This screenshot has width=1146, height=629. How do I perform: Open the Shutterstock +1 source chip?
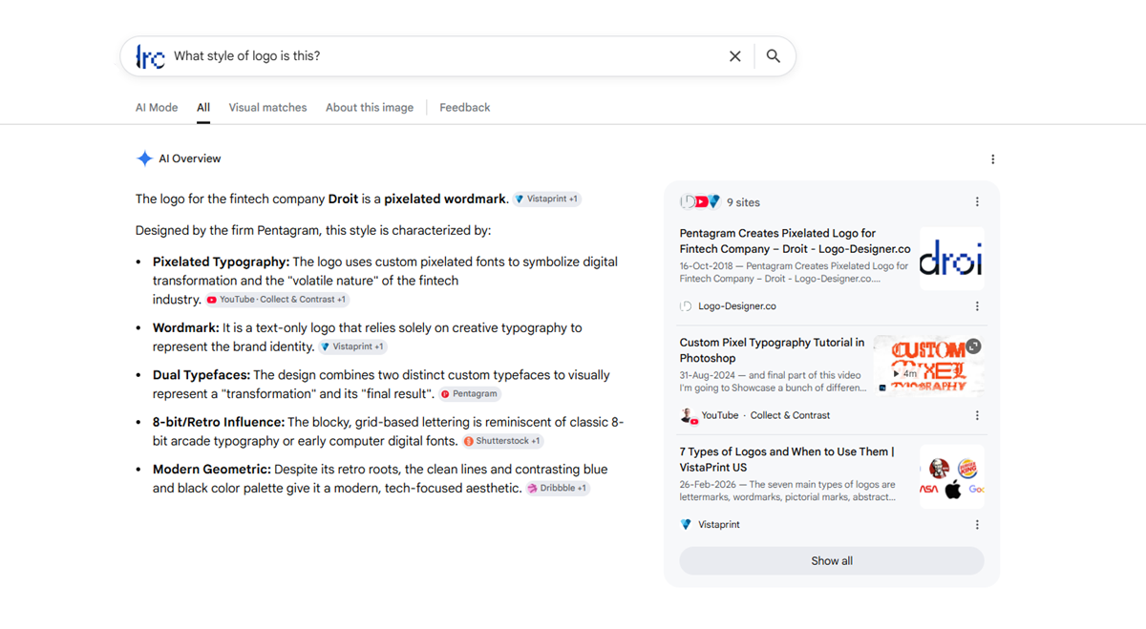coord(502,441)
